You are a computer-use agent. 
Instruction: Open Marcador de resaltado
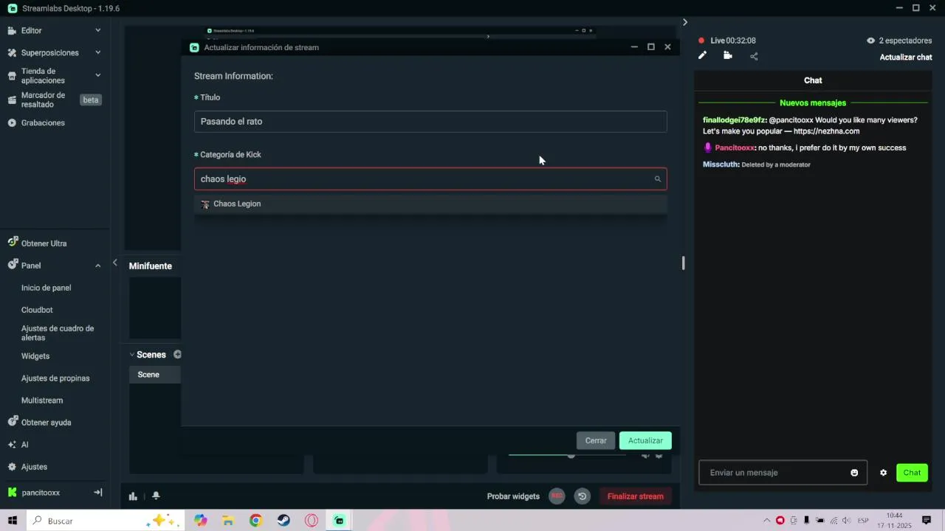[x=43, y=100]
